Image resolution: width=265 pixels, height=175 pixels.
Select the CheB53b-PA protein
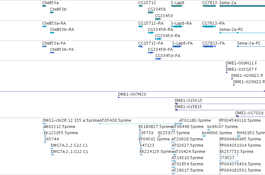[x=52, y=53]
